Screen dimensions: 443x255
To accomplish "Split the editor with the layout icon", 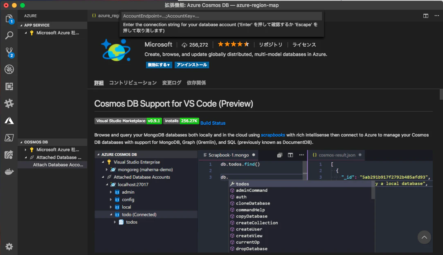I will click(x=425, y=16).
